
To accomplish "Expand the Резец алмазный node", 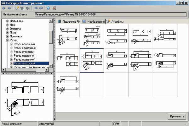I will [11, 44].
